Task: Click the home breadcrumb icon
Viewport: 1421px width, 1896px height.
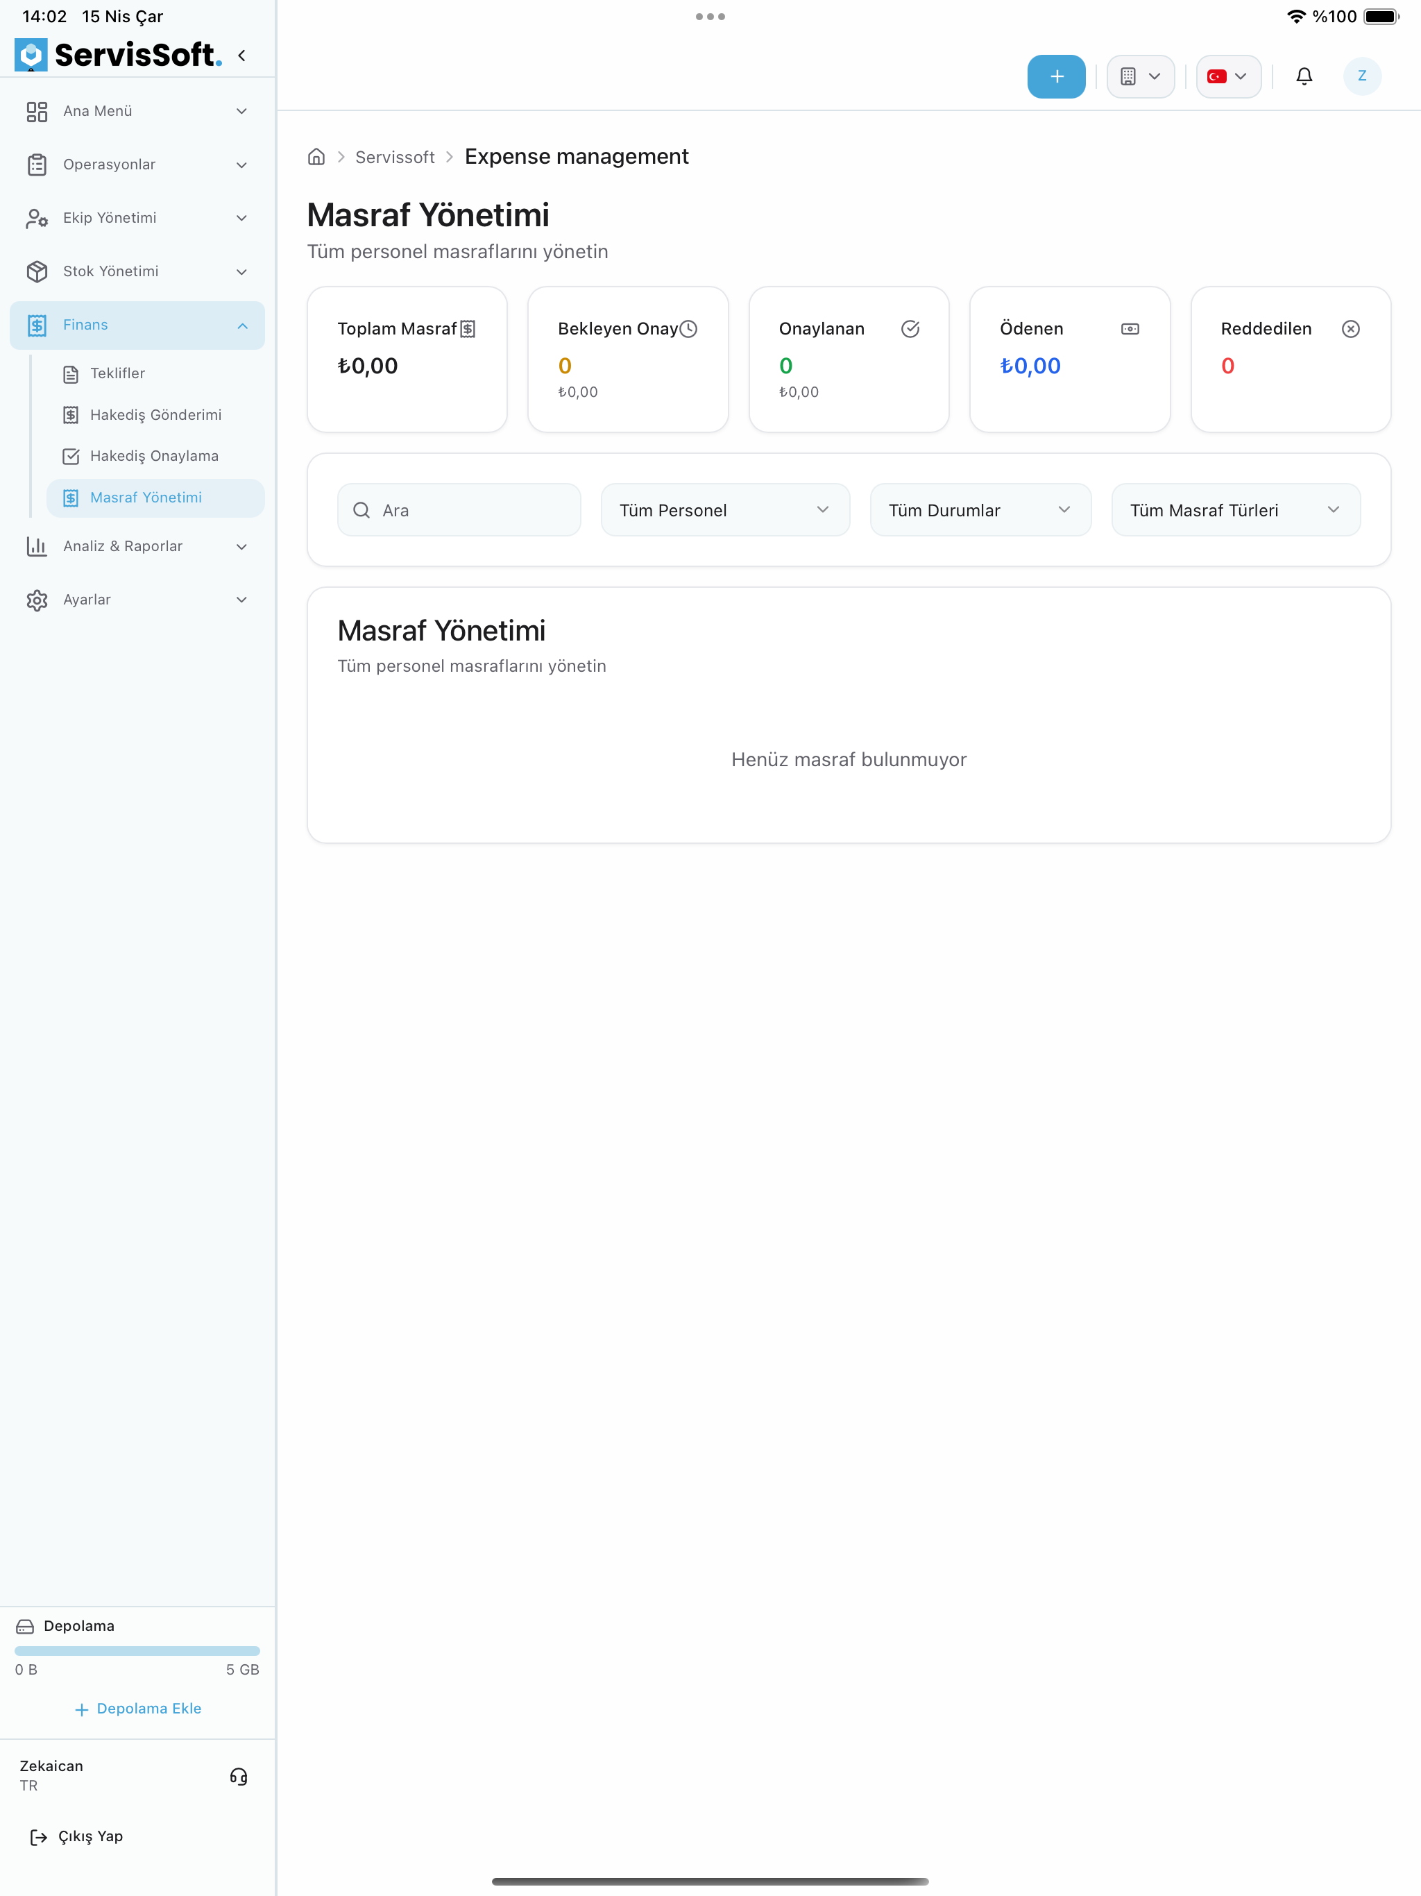Action: coord(316,157)
